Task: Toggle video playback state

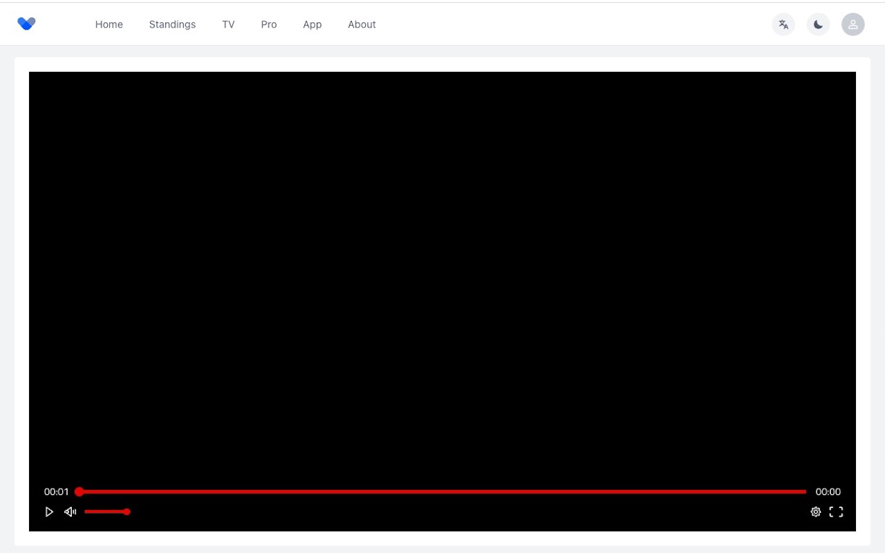Action: click(49, 512)
